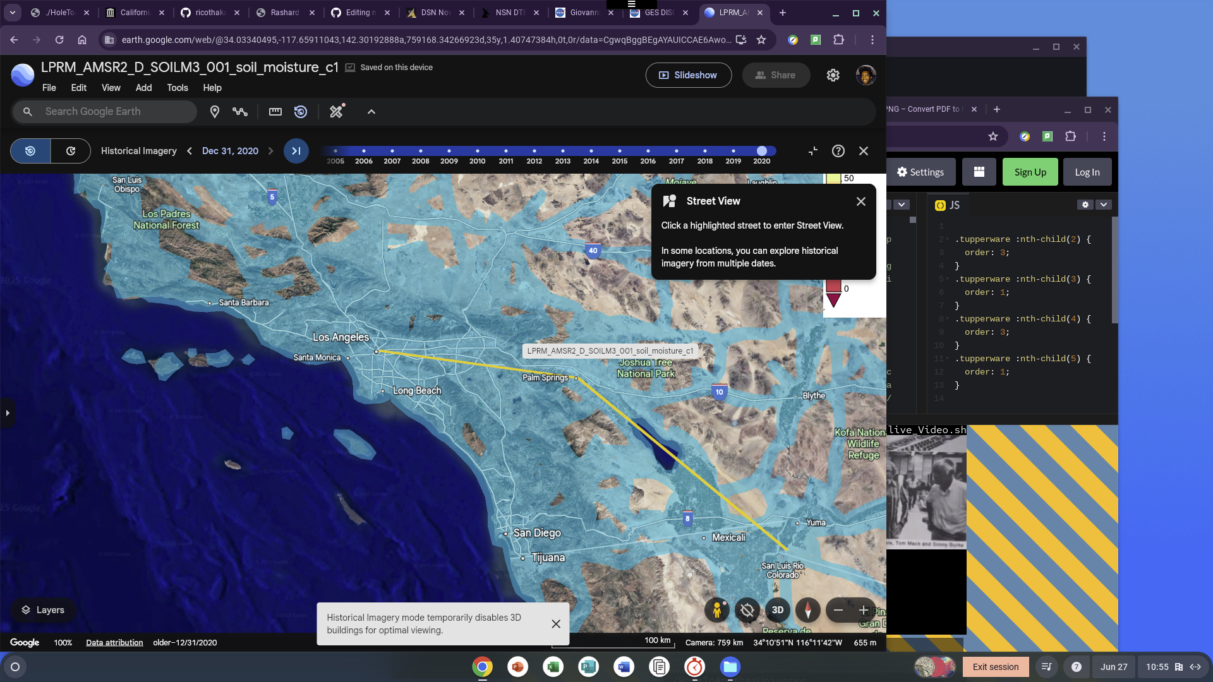
Task: Open historical imagery help icon
Action: click(838, 151)
